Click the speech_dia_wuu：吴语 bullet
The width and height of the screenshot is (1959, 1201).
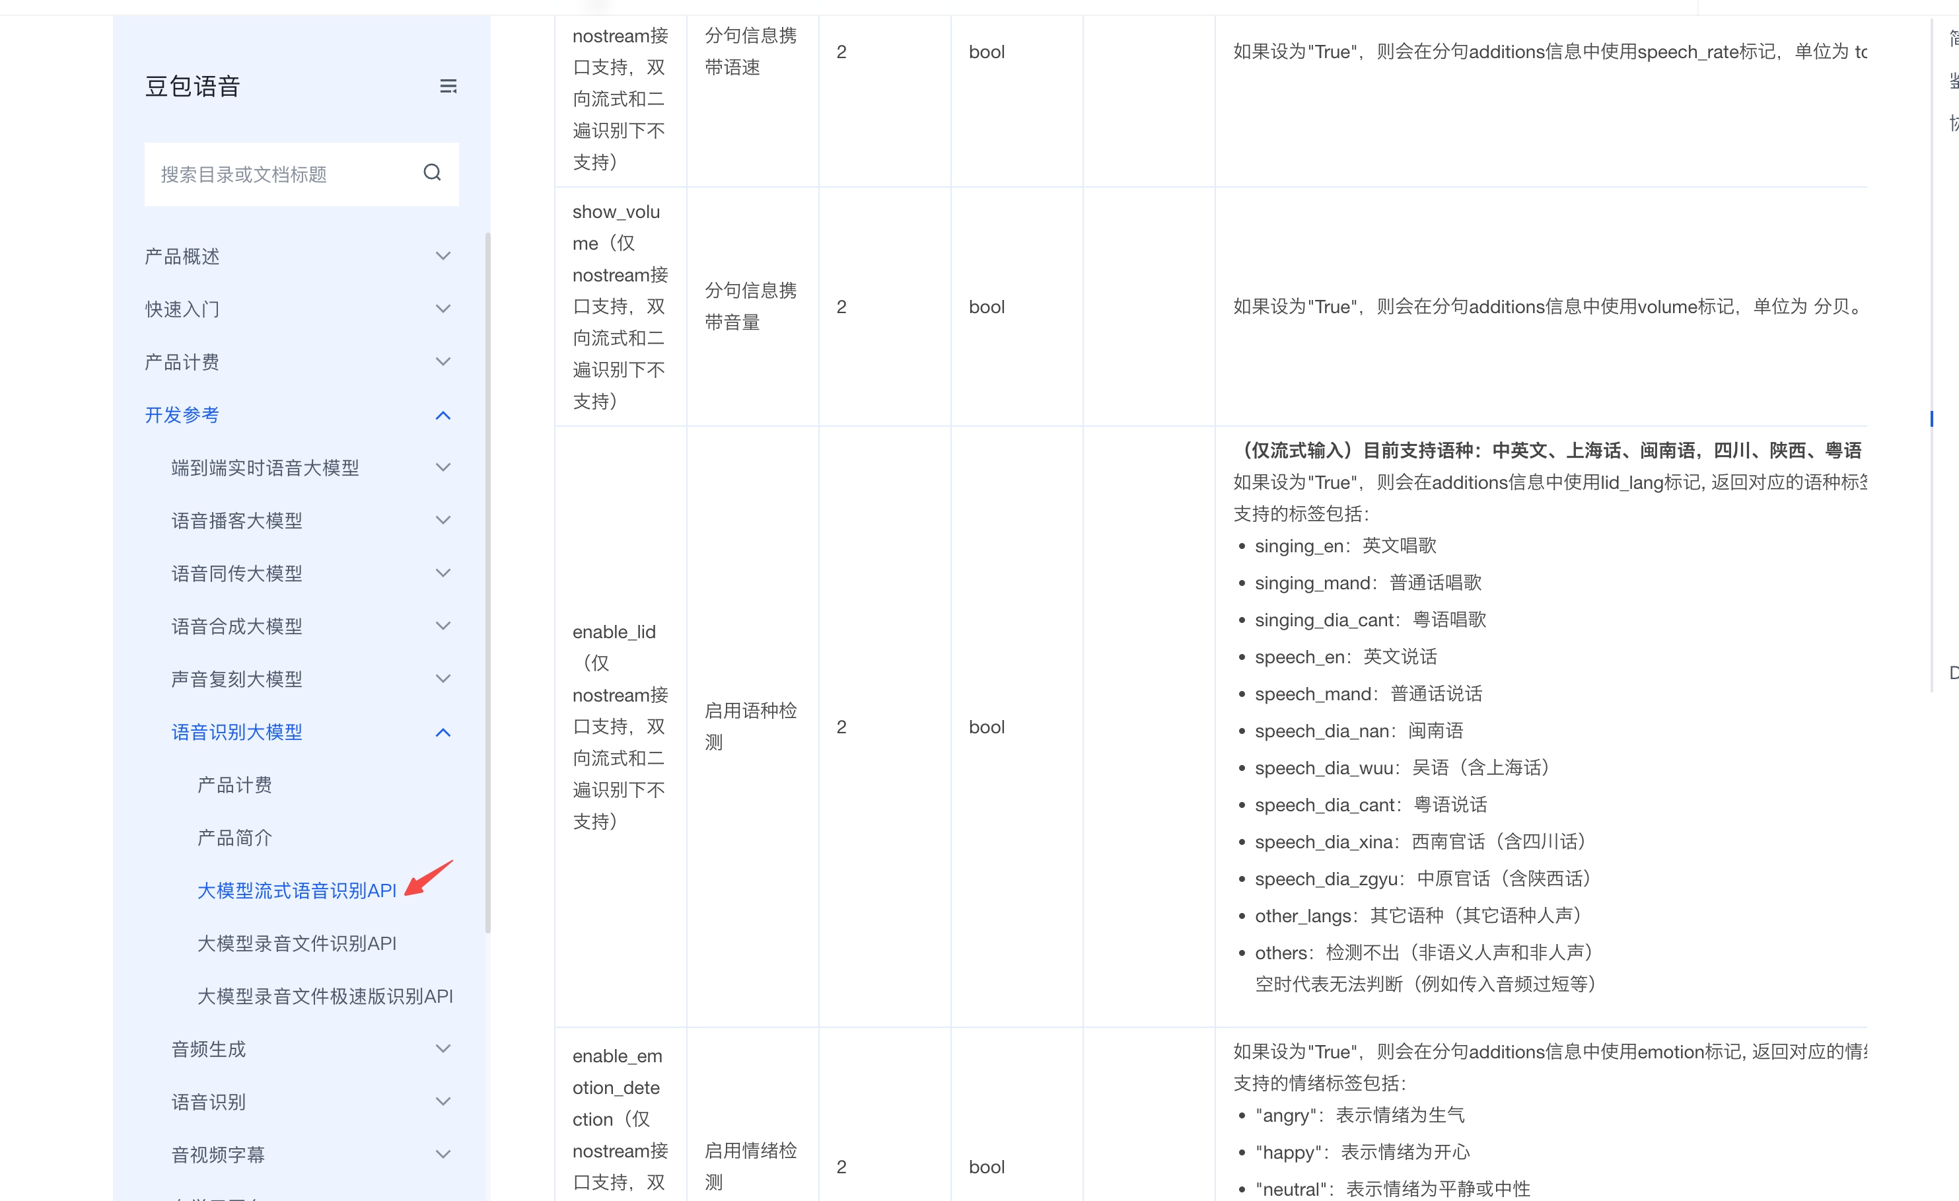[x=1404, y=768]
